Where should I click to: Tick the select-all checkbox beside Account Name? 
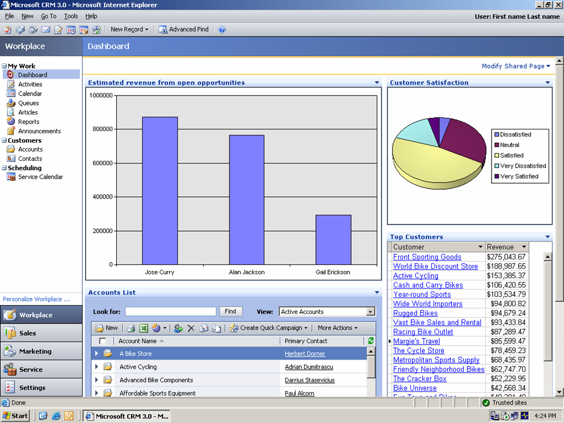pyautogui.click(x=102, y=341)
